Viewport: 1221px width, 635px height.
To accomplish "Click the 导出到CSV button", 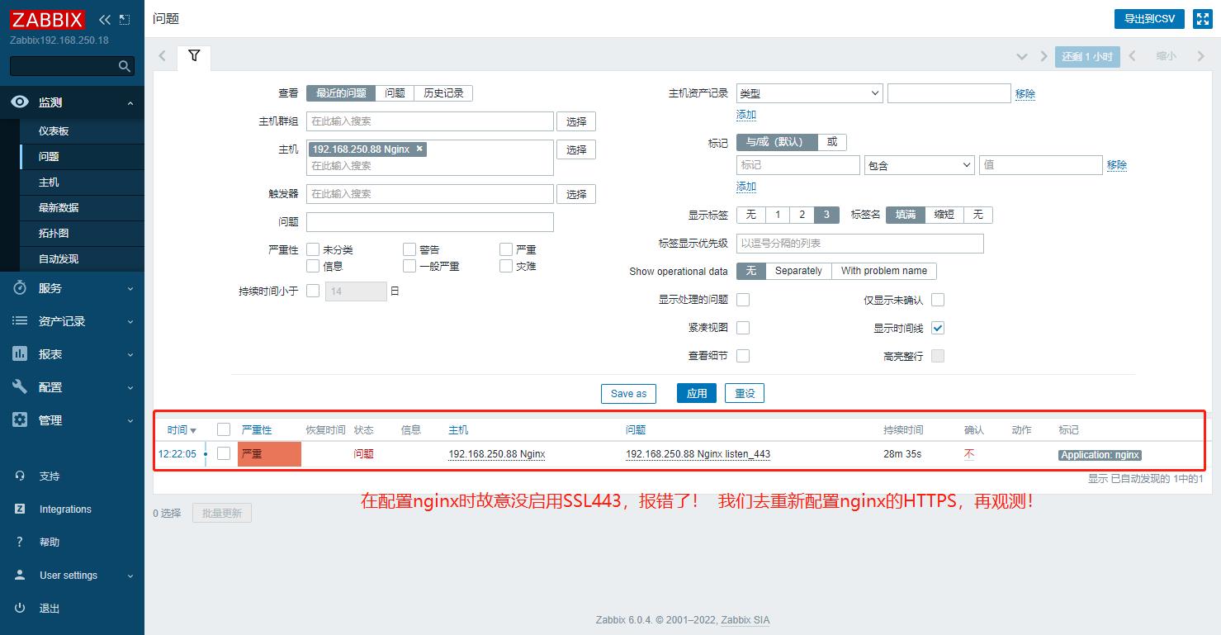I will (1149, 19).
